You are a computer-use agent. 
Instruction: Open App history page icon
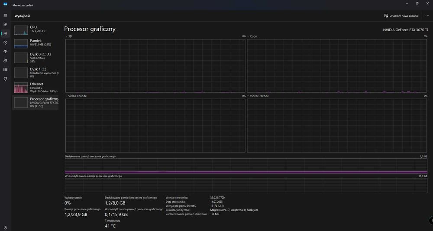(5, 42)
